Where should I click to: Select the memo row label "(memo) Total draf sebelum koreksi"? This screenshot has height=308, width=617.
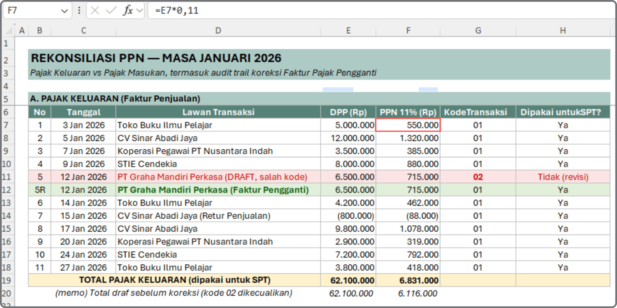[174, 293]
